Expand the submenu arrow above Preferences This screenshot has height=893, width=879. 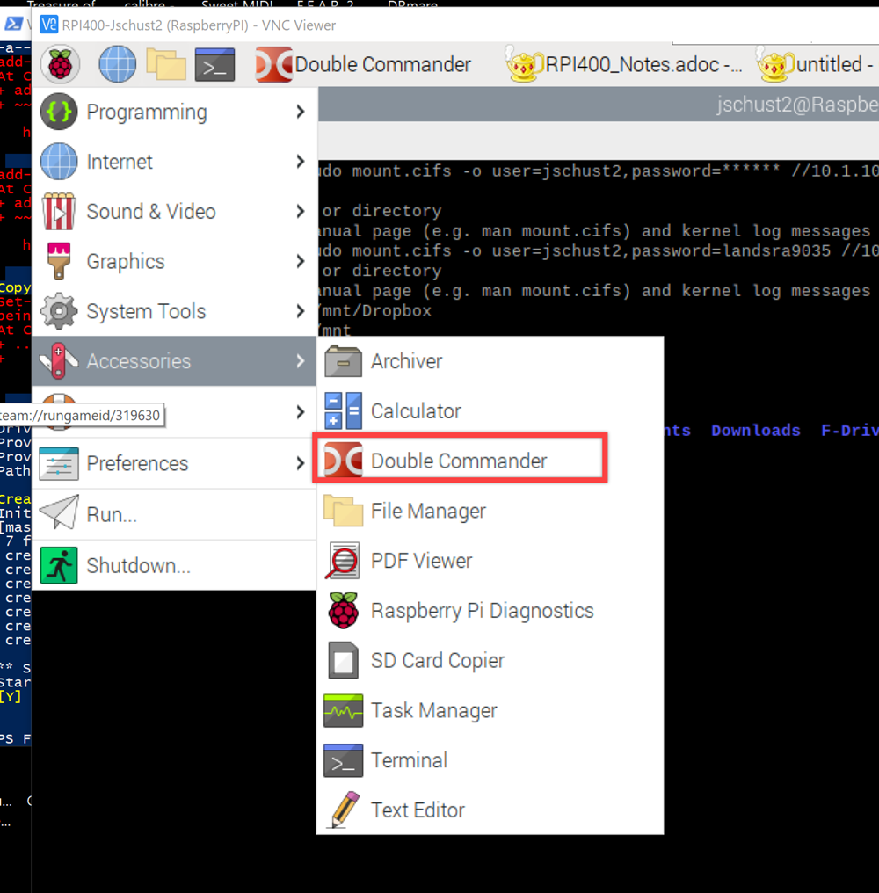click(x=301, y=411)
